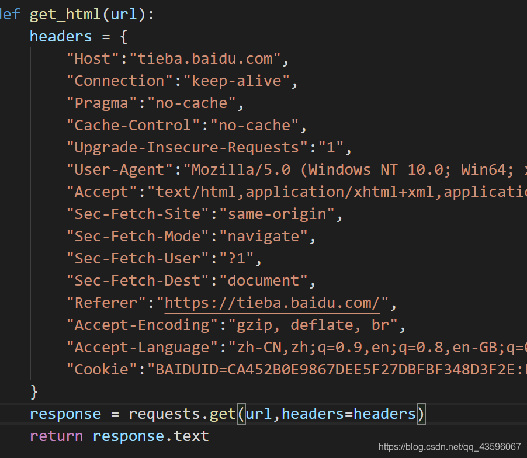
Task: Click the "navigate" value
Action: click(x=263, y=236)
